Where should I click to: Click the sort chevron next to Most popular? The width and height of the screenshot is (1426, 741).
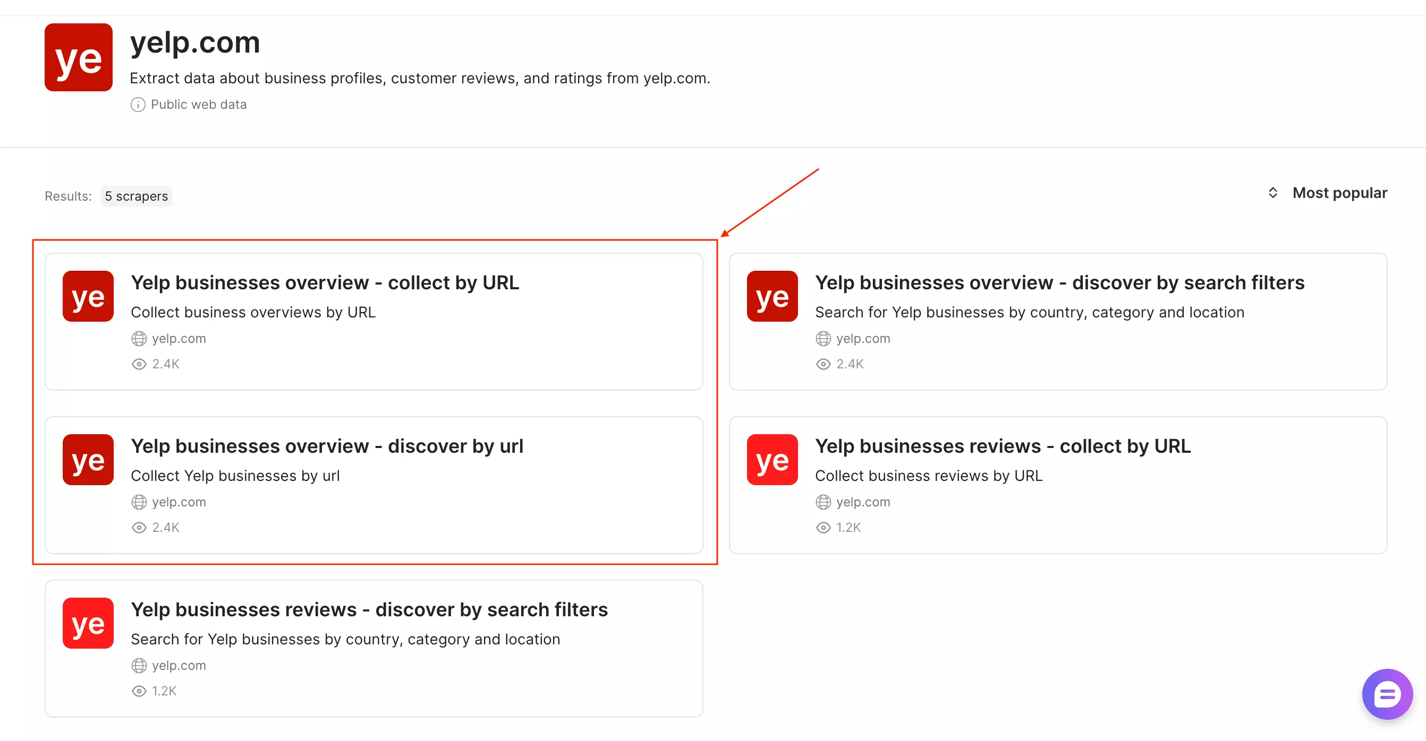click(x=1272, y=193)
